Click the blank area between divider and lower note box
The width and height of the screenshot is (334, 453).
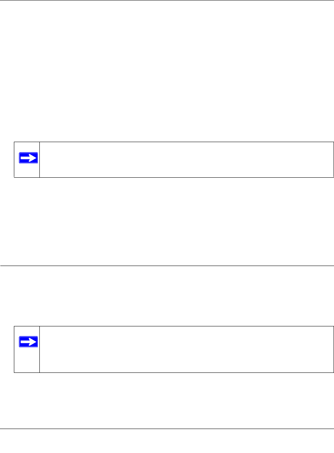pos(167,296)
